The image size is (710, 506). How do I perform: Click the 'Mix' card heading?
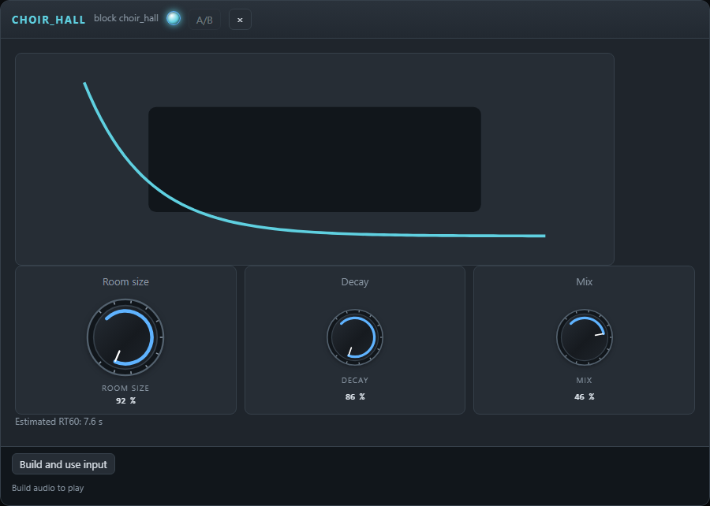coord(584,281)
